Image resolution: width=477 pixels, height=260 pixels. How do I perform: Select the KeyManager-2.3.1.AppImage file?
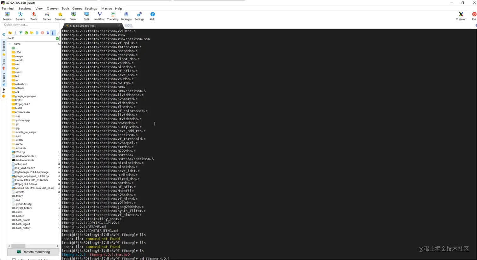pos(30,172)
